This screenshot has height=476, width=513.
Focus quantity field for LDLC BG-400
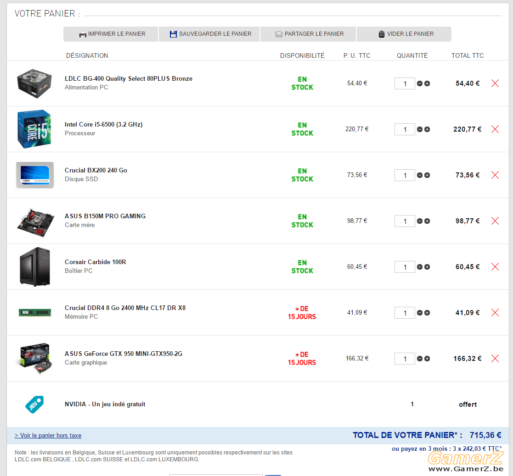pos(405,83)
